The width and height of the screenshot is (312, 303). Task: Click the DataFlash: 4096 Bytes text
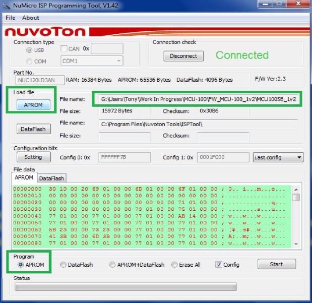pyautogui.click(x=205, y=80)
